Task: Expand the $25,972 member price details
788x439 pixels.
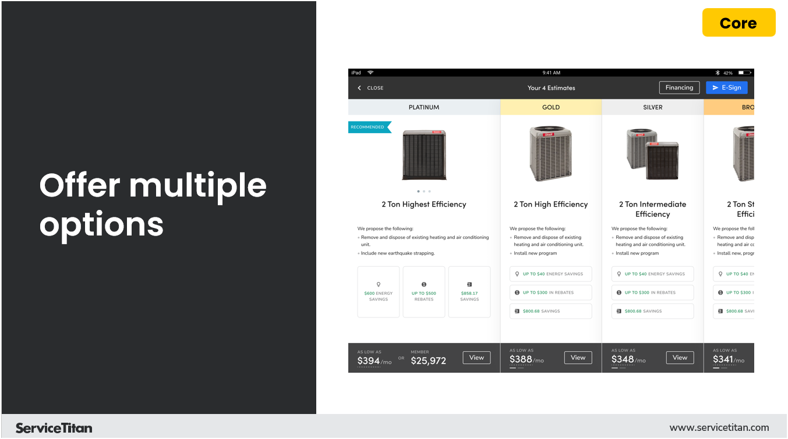Action: [x=429, y=361]
